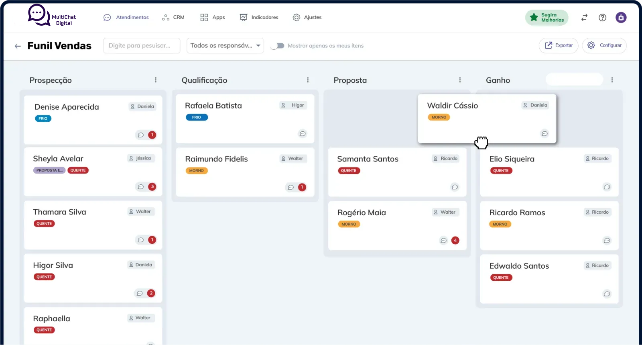This screenshot has width=642, height=345.
Task: Open Qualificação column three-dot menu
Action: pos(308,80)
